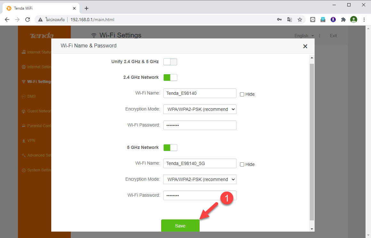Open the Chrome three-dot menu
This screenshot has height=238, width=371.
click(x=364, y=20)
